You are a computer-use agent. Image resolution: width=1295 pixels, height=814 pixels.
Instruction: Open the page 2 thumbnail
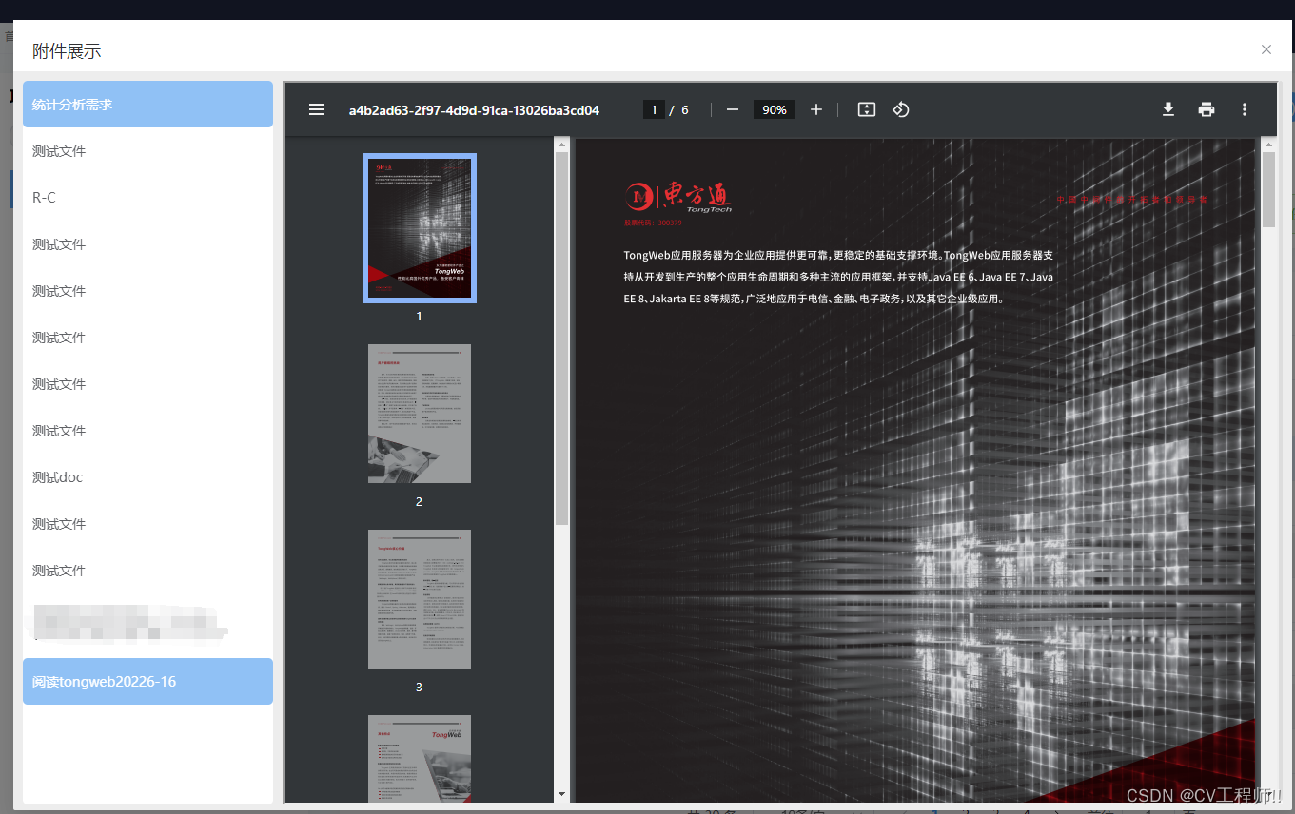tap(420, 414)
